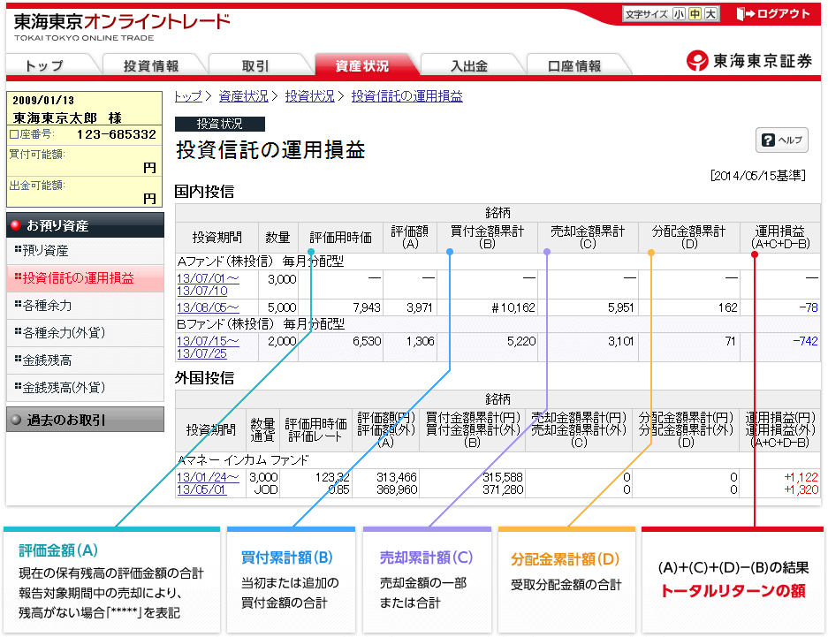828x637 pixels.
Task: Open 金銭残高 in the sidebar
Action: point(85,360)
